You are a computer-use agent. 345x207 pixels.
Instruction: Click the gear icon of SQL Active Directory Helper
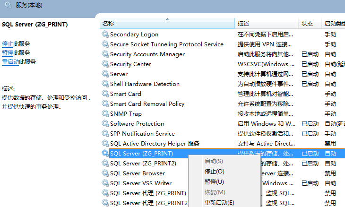point(105,143)
